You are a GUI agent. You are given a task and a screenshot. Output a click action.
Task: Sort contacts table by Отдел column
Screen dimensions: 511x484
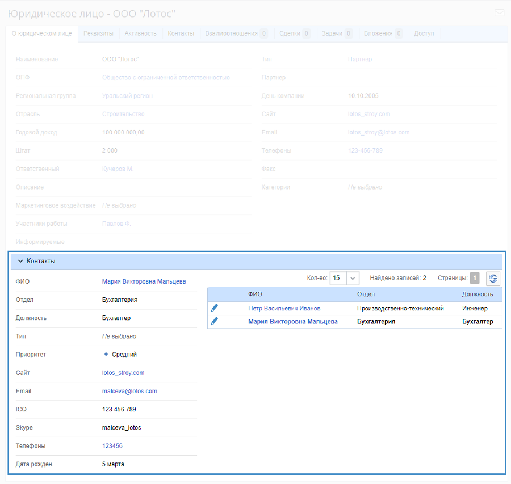pos(366,294)
